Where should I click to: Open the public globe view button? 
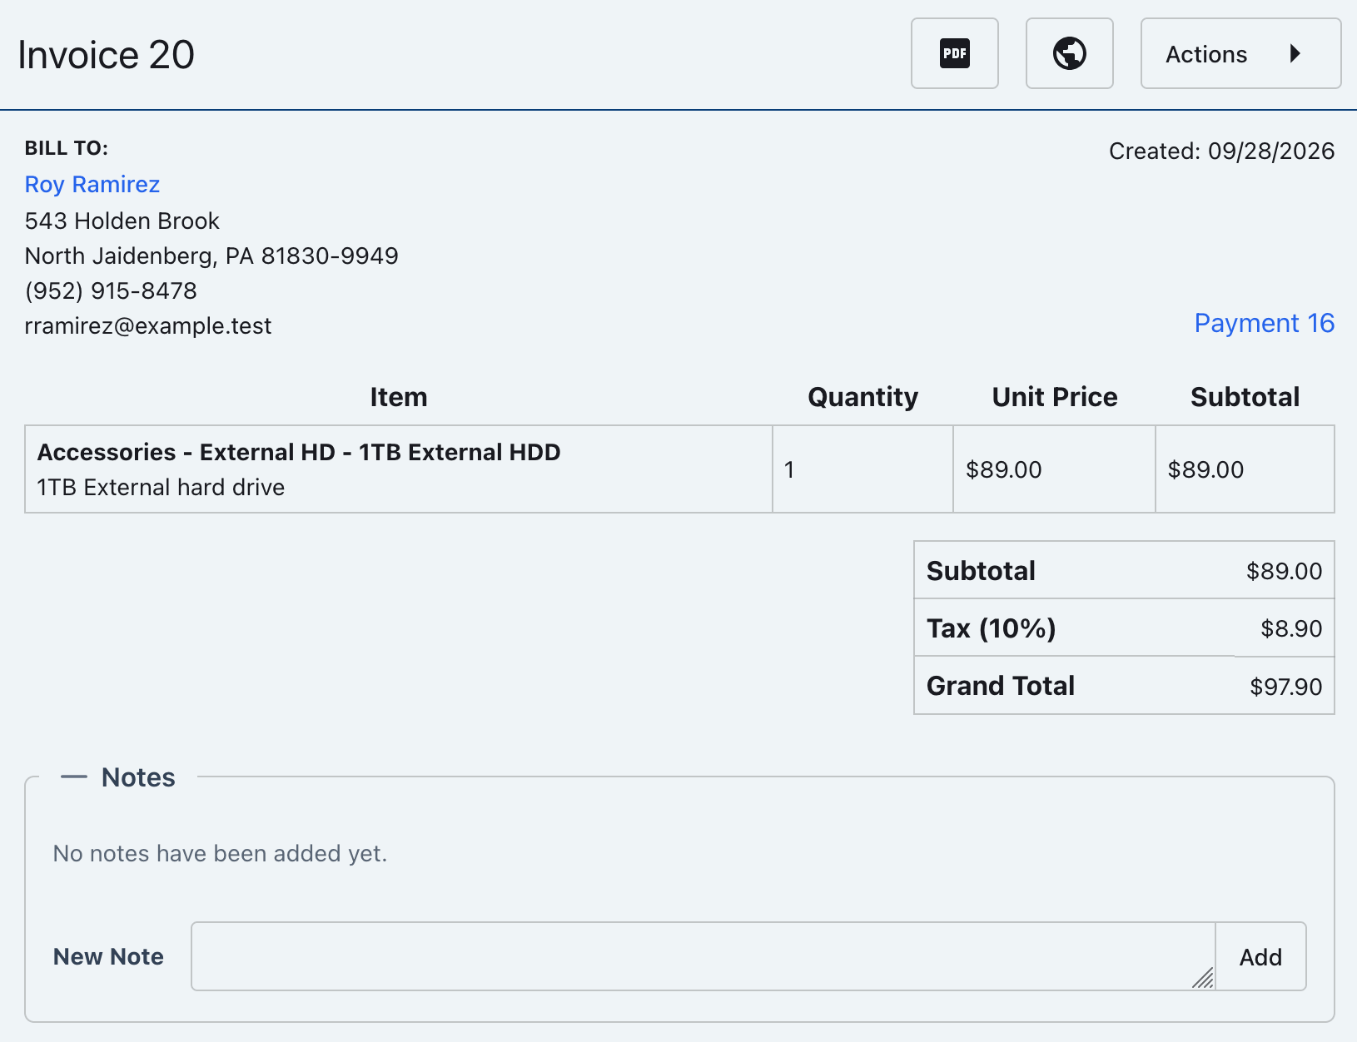click(1069, 53)
